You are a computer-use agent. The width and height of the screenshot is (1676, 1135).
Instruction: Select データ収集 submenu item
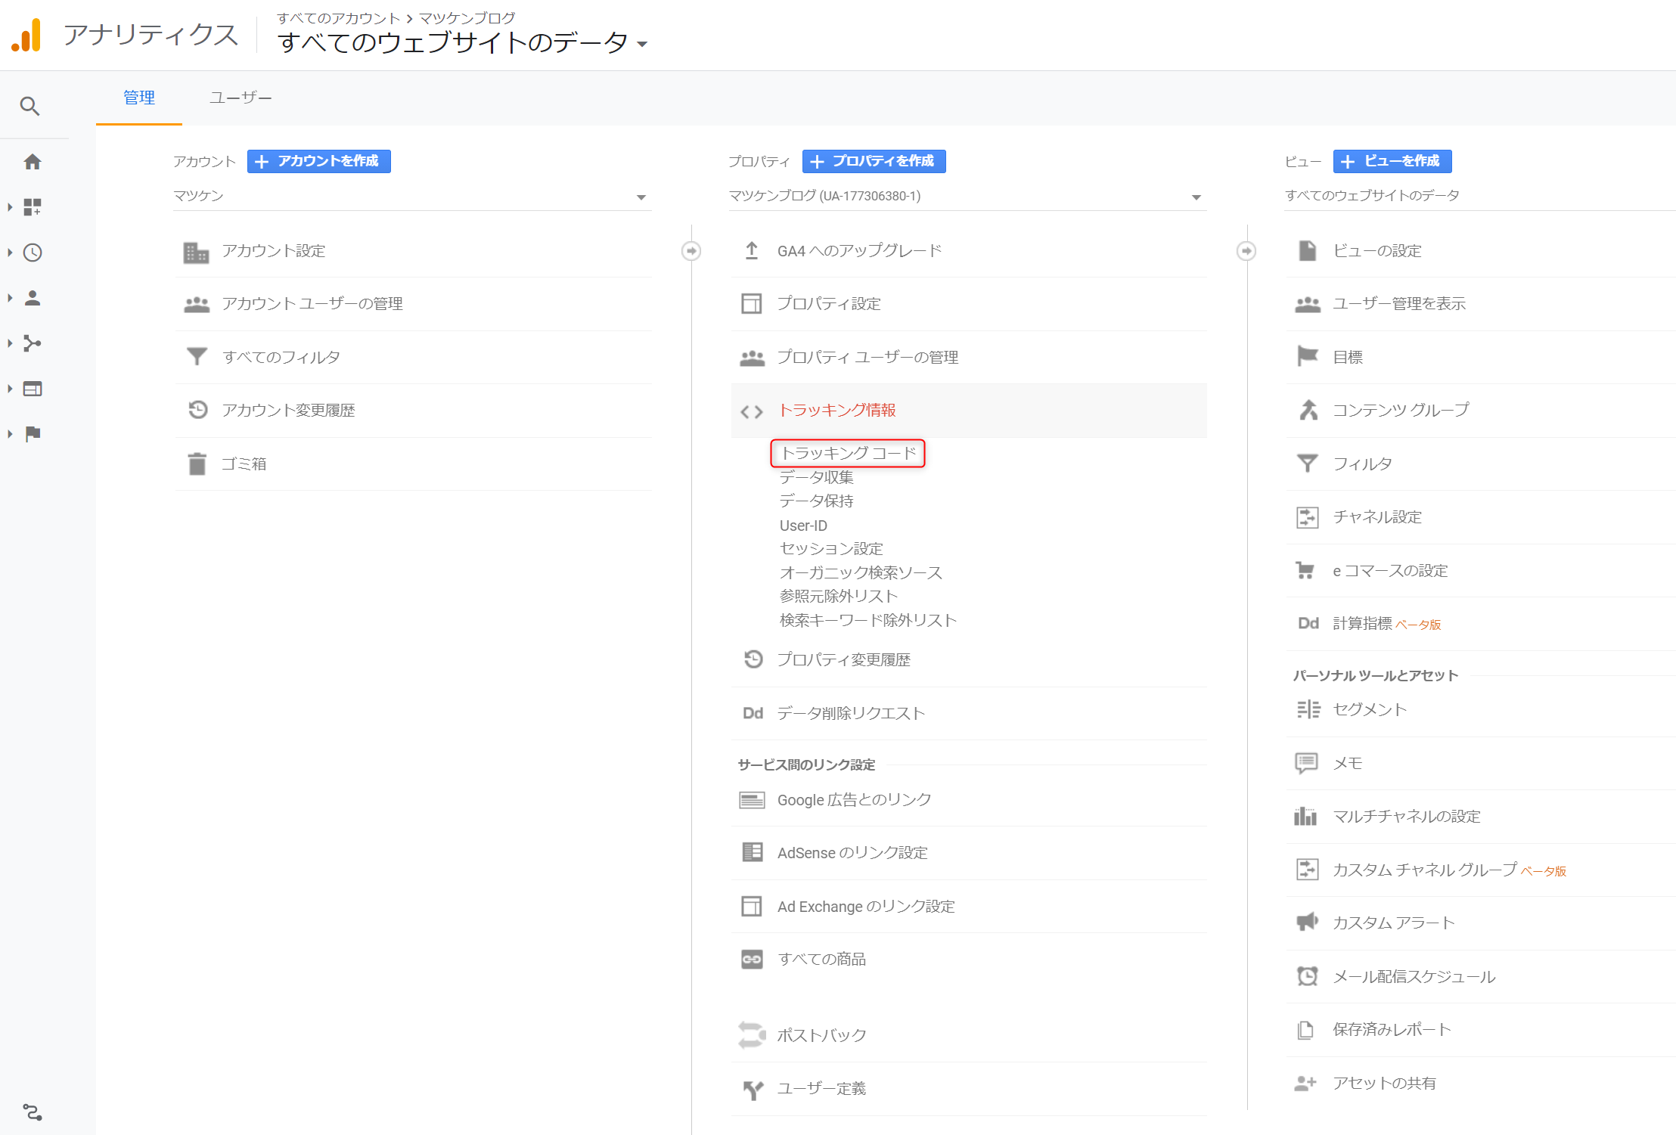coord(817,477)
